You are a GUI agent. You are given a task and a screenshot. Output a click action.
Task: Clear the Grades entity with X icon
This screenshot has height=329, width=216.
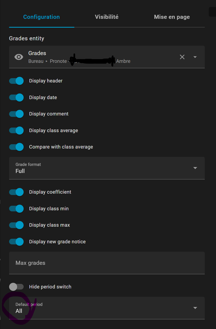pyautogui.click(x=182, y=57)
